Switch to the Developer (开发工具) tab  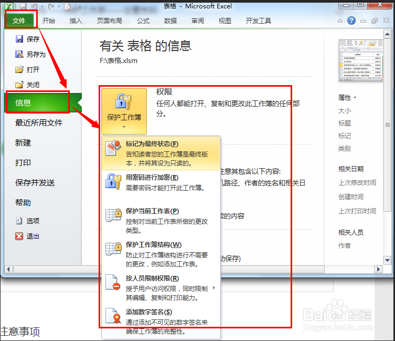(258, 20)
